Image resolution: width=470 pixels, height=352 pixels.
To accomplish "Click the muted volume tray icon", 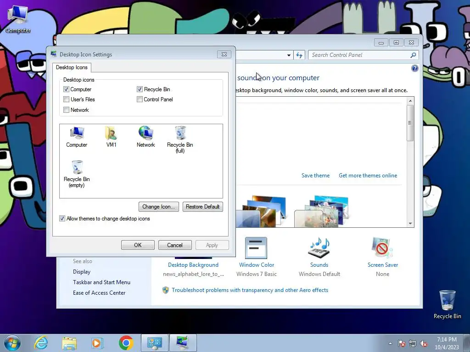I will [x=424, y=344].
